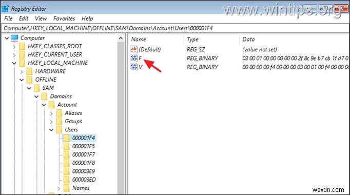The width and height of the screenshot is (350, 195).
Task: Click the 000003ED folder icon
Action: 67,180
